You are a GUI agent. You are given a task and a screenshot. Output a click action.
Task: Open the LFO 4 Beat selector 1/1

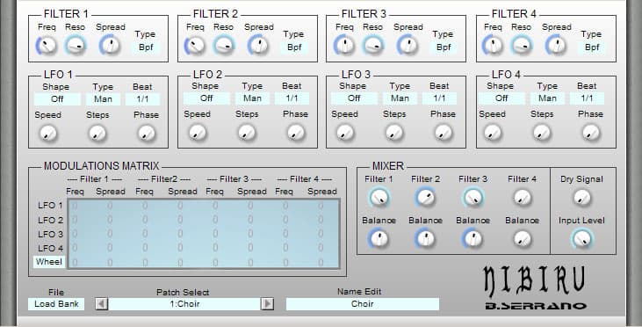click(587, 98)
